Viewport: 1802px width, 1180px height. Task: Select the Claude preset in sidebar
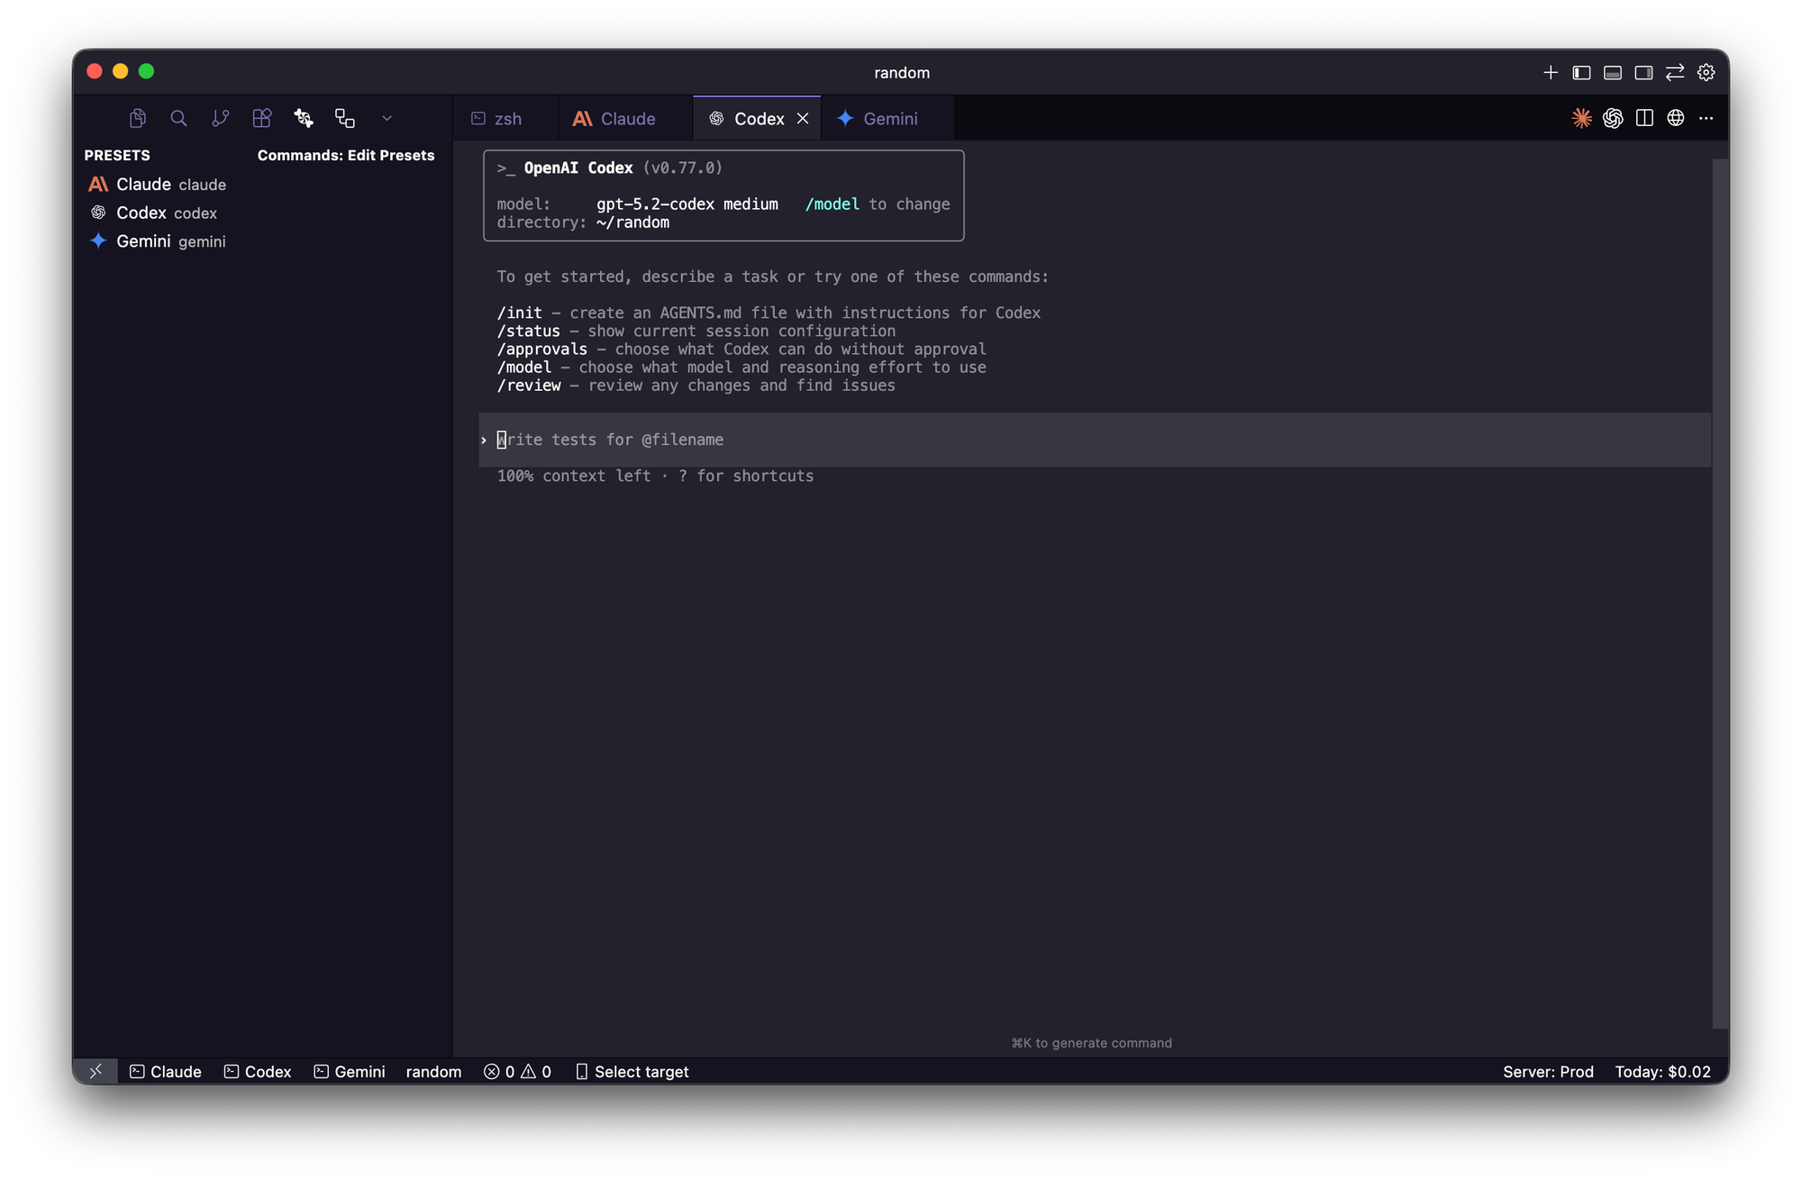262,185
